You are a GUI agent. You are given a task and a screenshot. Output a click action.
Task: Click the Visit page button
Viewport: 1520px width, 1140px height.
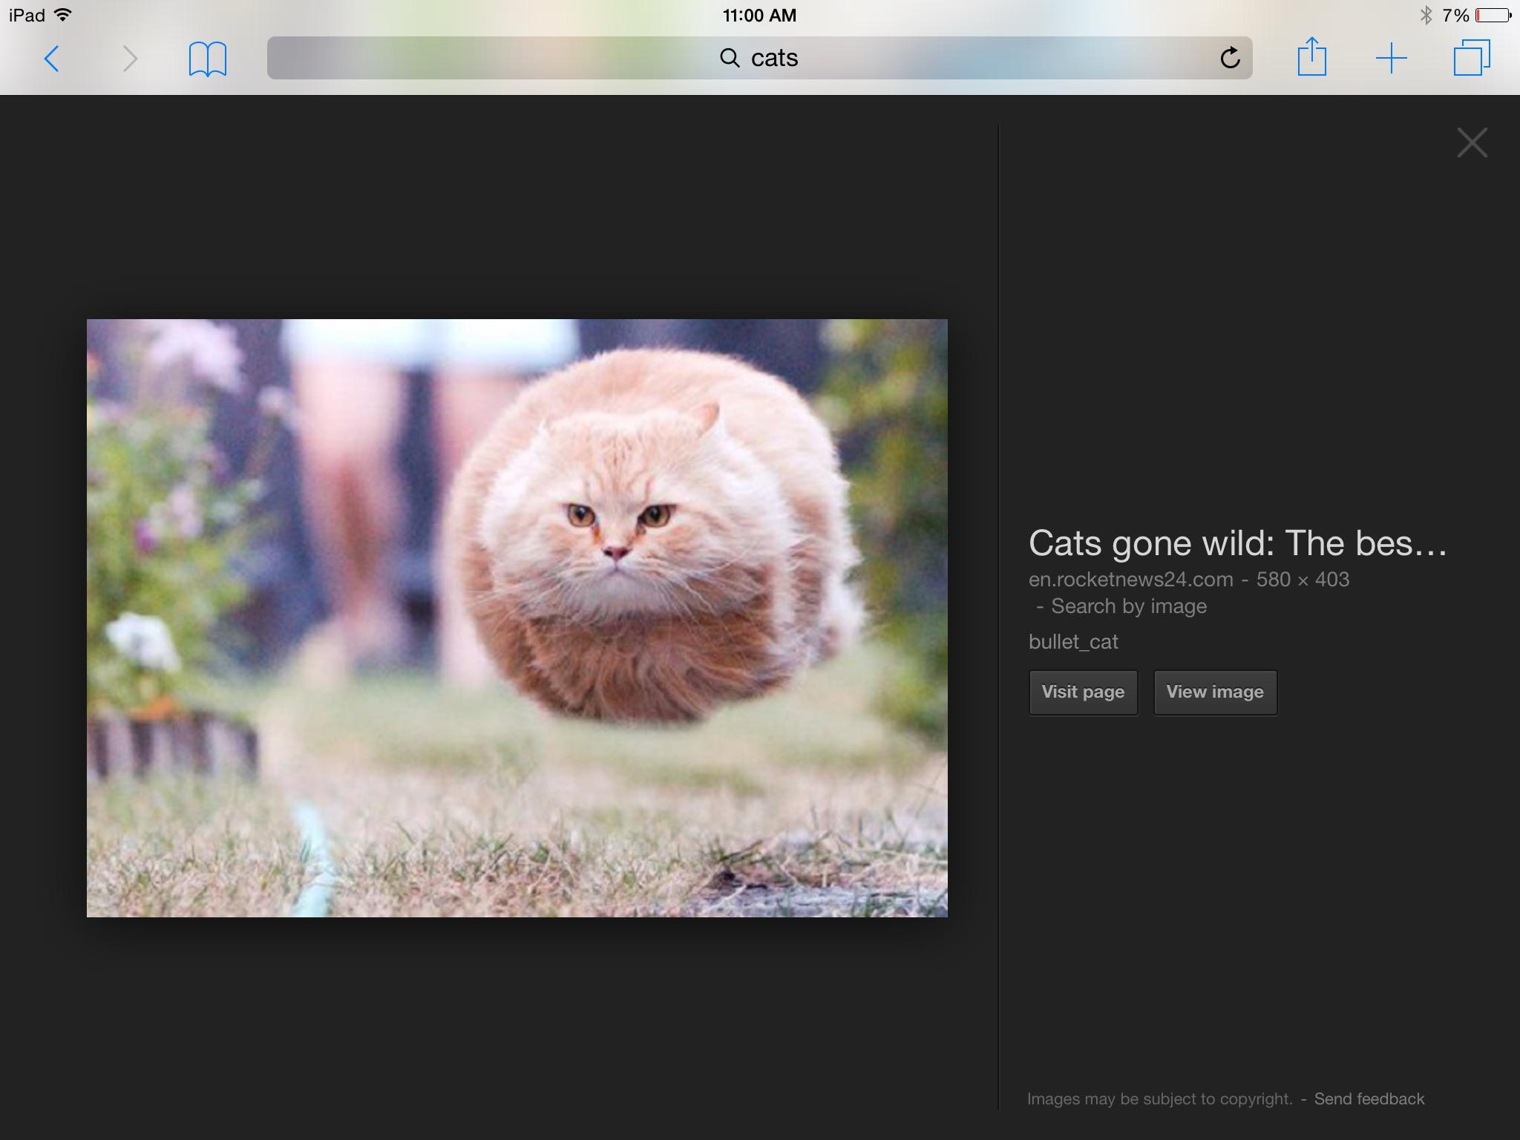click(x=1083, y=692)
